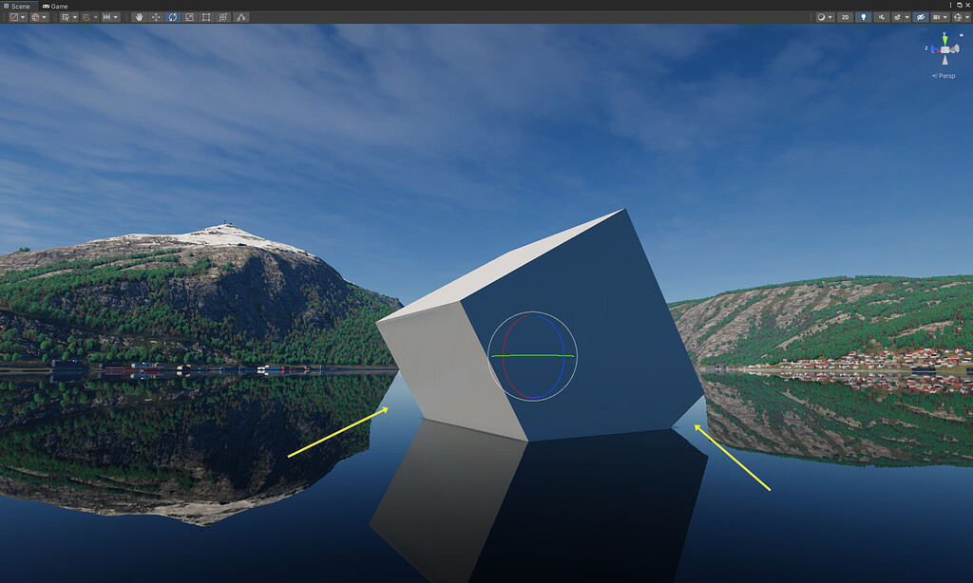Screen dimensions: 973x583
Task: Click the green Y axis on orientation gizmo
Action: [x=944, y=39]
